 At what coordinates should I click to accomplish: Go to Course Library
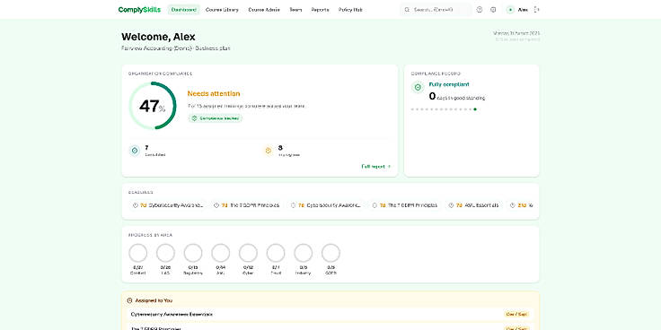pyautogui.click(x=222, y=10)
